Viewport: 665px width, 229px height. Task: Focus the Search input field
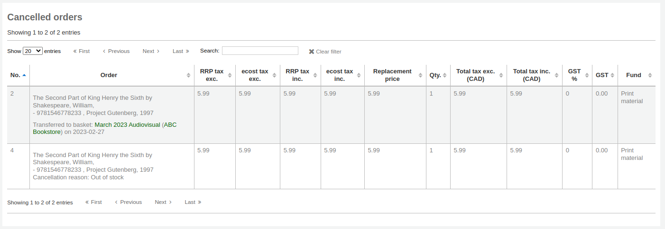260,51
